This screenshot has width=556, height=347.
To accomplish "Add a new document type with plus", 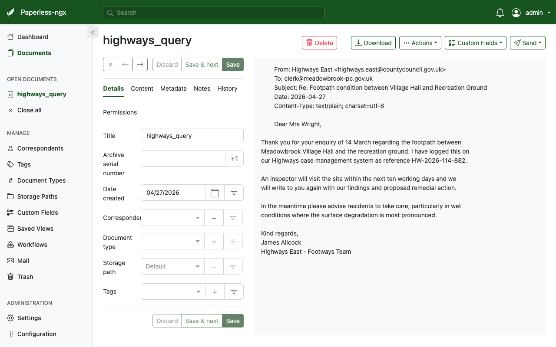I will click(x=214, y=241).
